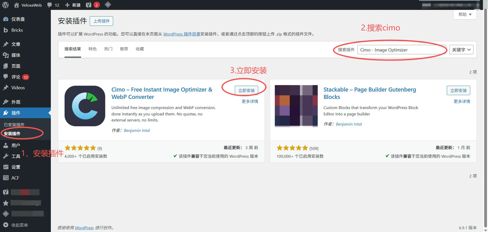Click the WordPress logo in admin bar
This screenshot has height=232, width=488.
click(x=5, y=5)
